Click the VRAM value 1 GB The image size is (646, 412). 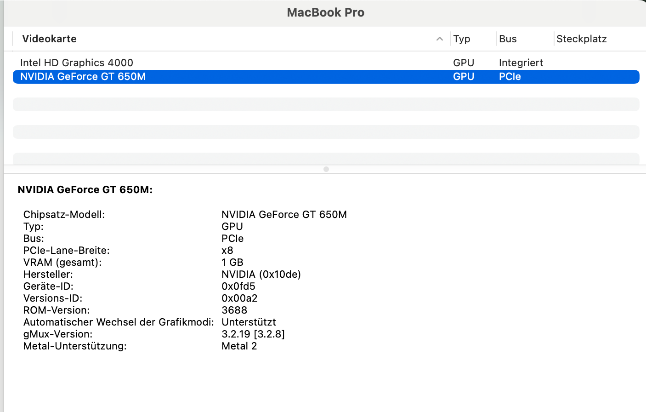[x=232, y=262]
